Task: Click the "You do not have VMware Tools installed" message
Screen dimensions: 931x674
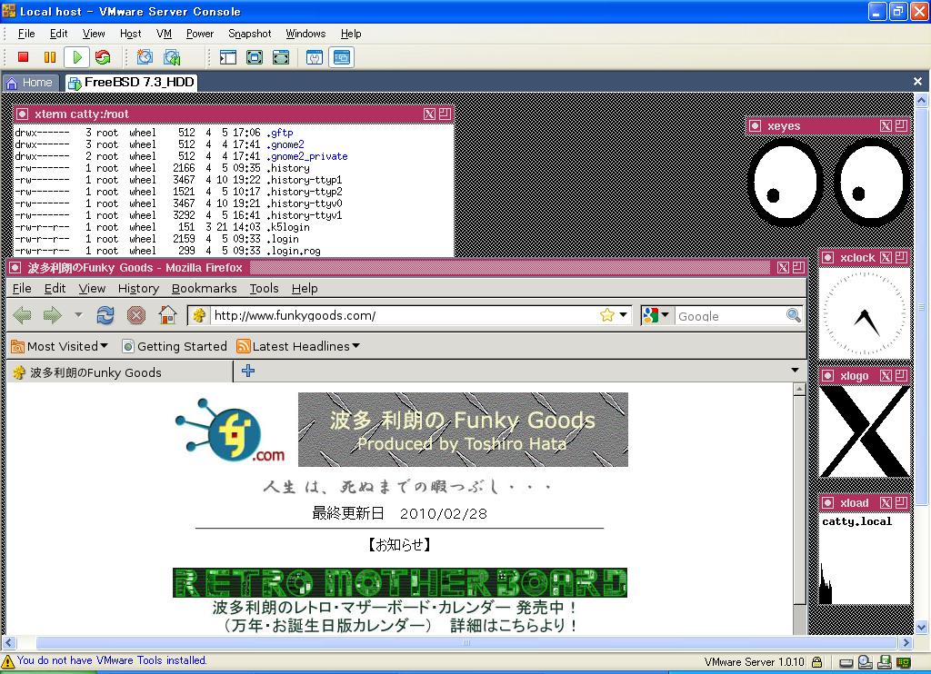Action: 112,660
